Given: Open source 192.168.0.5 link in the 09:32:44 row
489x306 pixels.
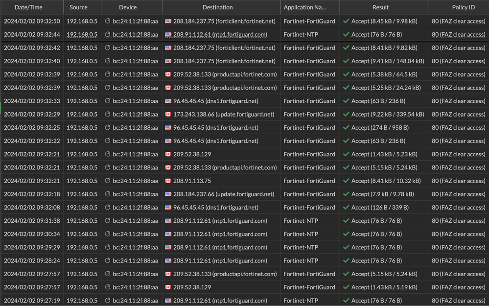Looking at the screenshot, I should coord(82,35).
